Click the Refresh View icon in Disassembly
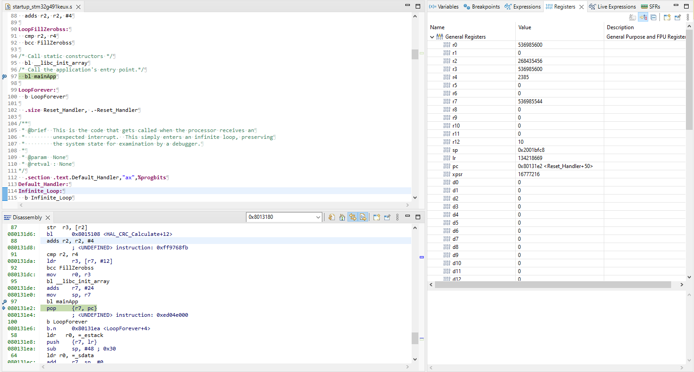The height and width of the screenshot is (372, 694). point(331,217)
